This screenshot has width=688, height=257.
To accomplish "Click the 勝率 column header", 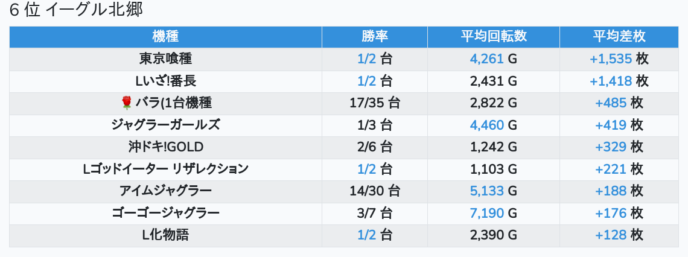I will (x=374, y=36).
